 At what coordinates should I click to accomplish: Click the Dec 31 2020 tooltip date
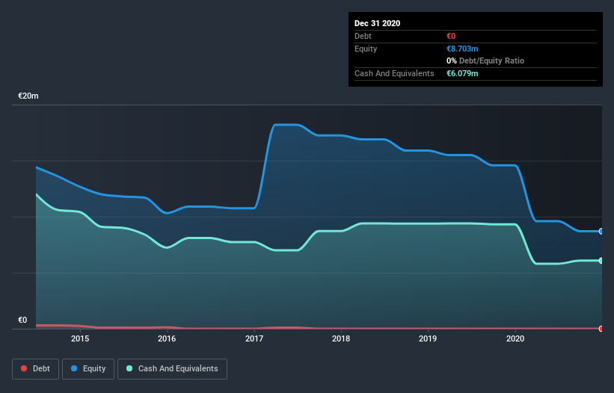click(377, 23)
